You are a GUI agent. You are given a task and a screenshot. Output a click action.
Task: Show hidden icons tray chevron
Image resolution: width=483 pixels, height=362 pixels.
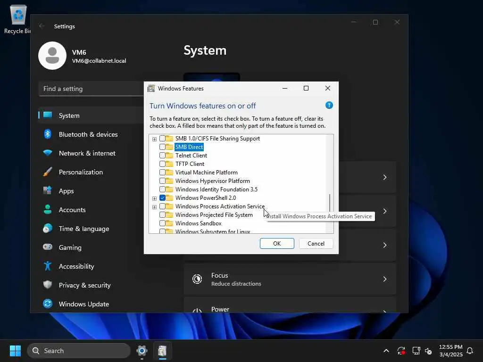[386, 351]
